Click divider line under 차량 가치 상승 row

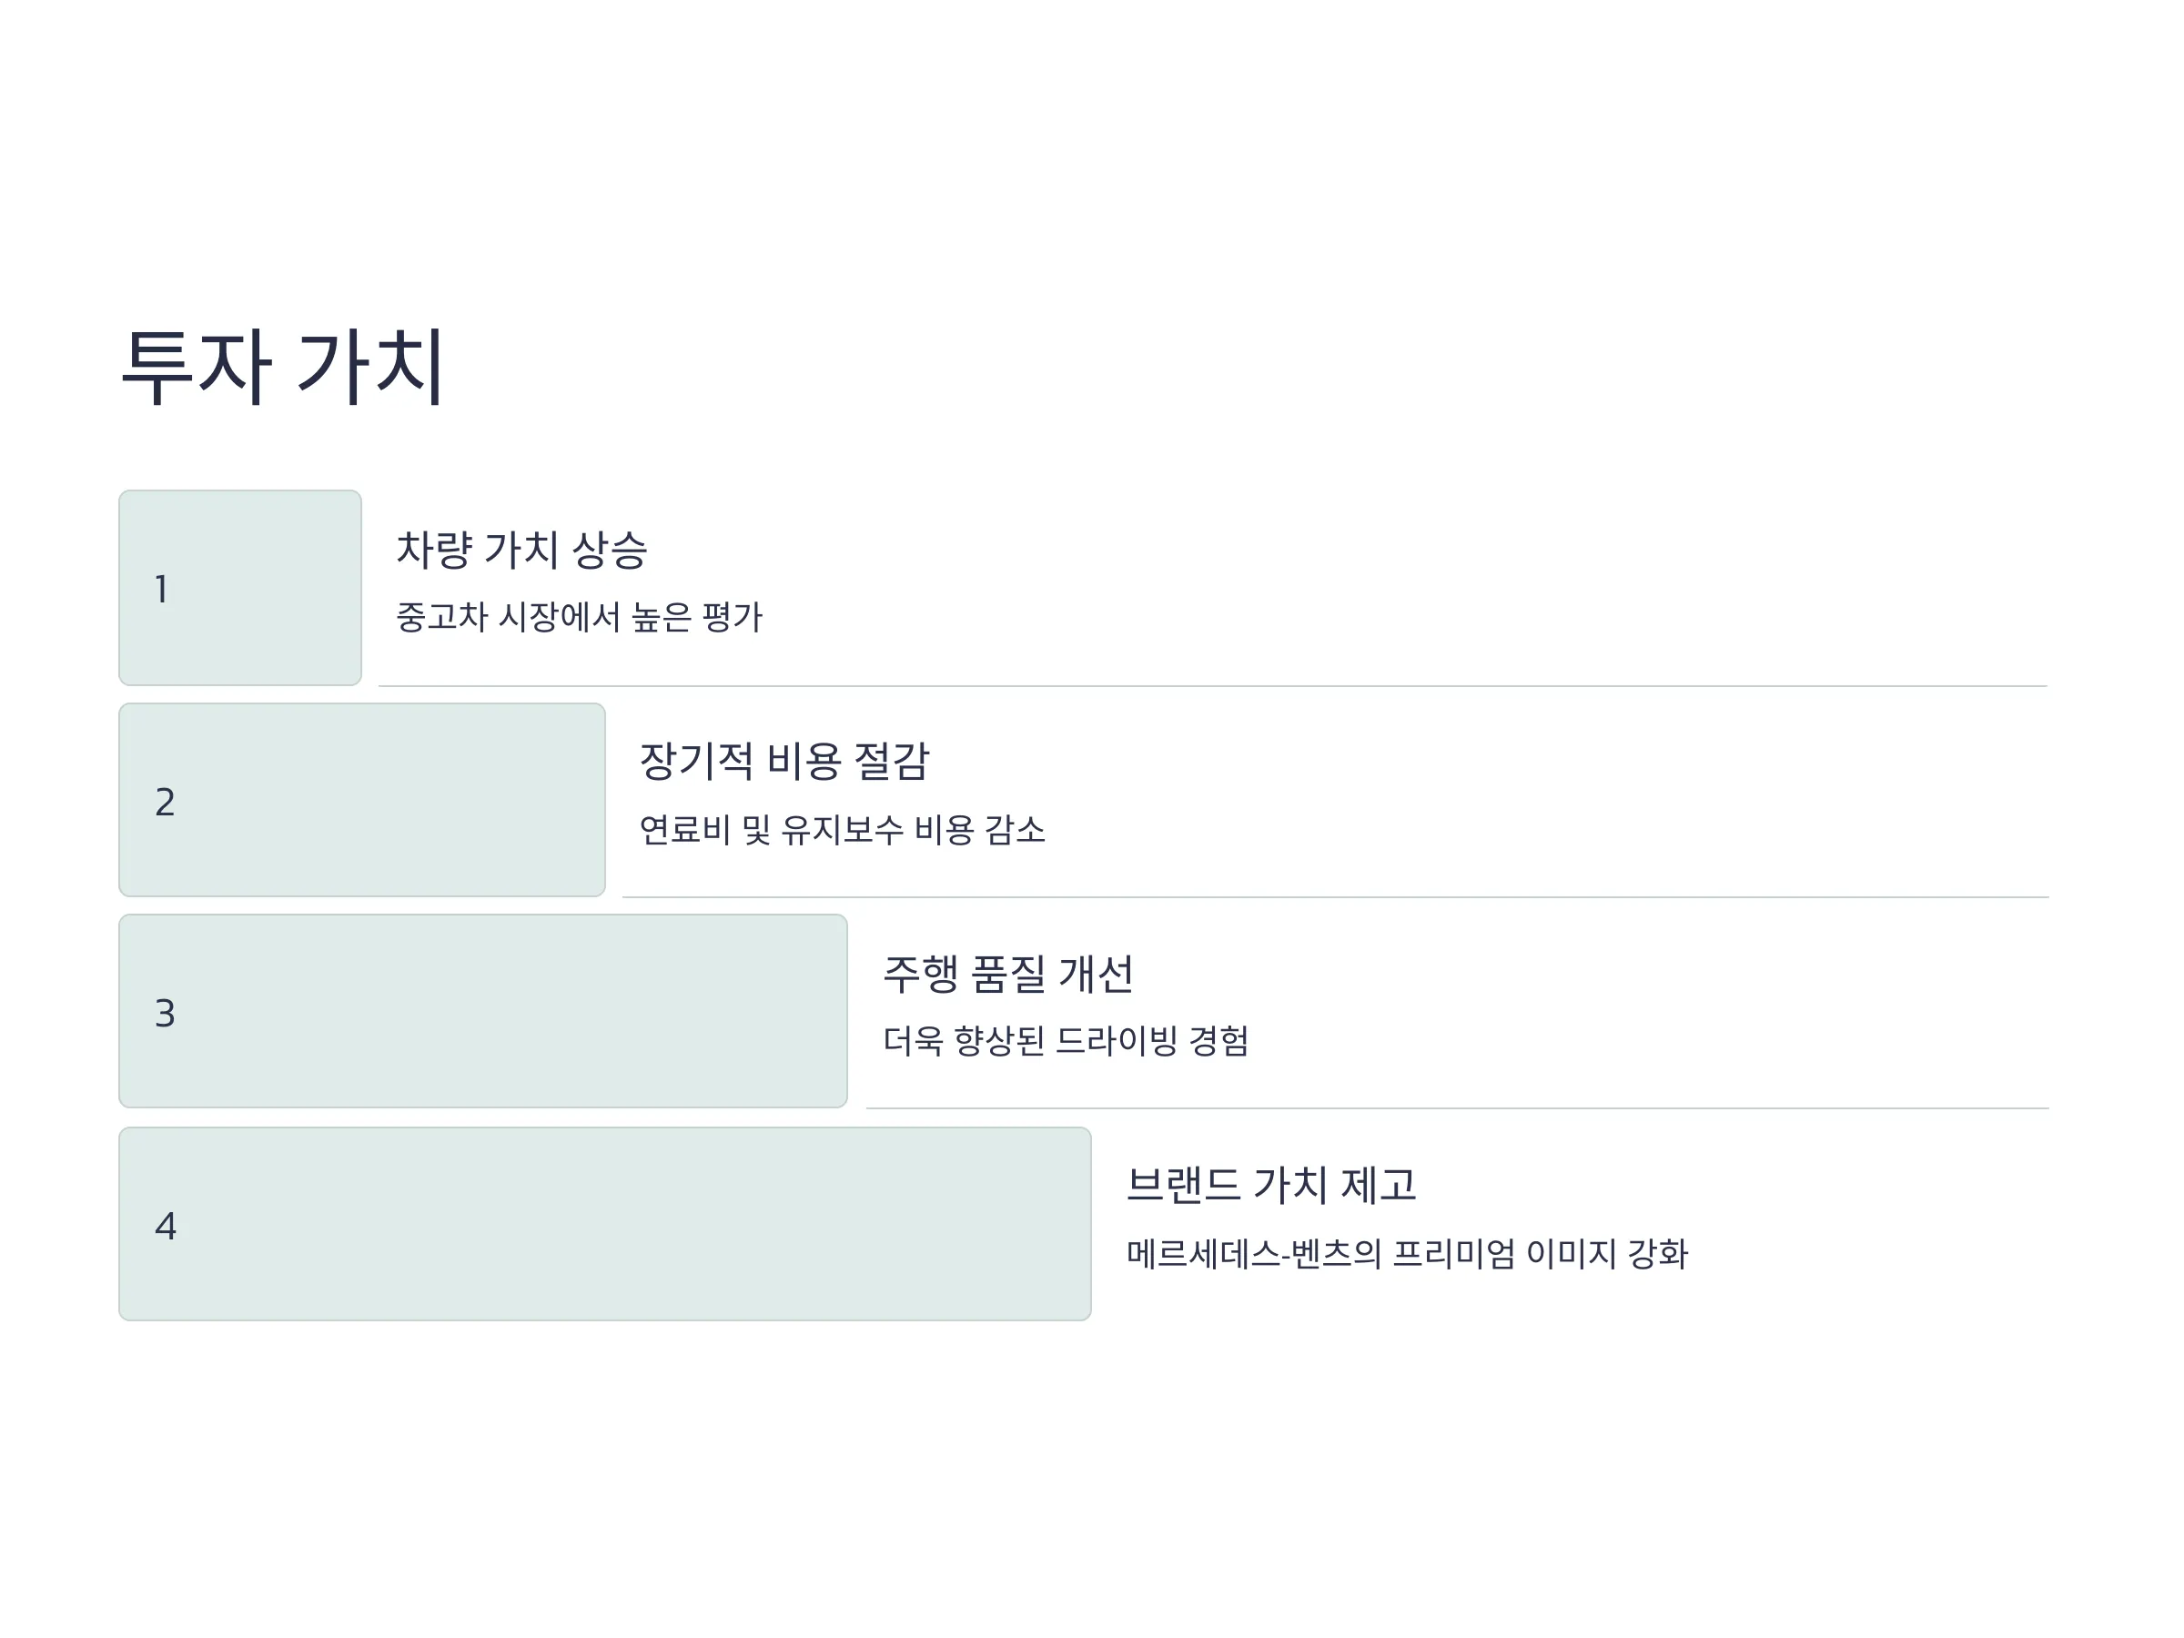1213,686
